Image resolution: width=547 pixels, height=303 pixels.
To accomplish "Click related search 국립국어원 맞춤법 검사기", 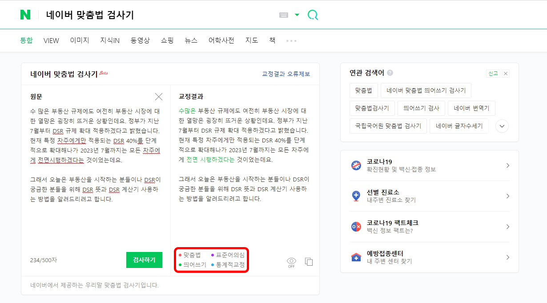I will click(x=388, y=126).
